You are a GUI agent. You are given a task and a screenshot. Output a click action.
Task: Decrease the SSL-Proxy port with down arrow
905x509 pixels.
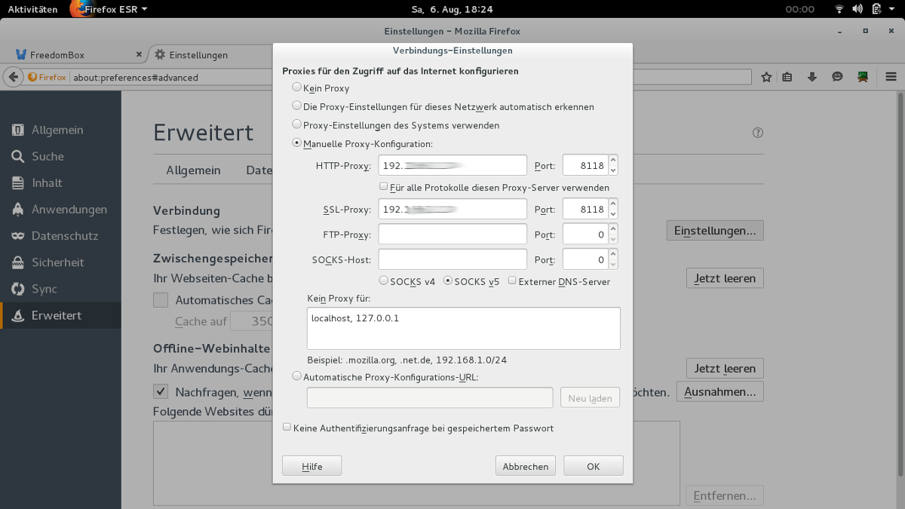[x=613, y=214]
